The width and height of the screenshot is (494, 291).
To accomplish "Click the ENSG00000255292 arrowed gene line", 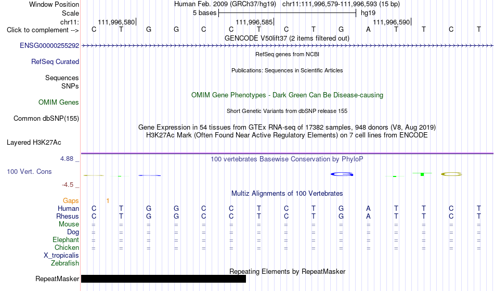I will pos(287,46).
